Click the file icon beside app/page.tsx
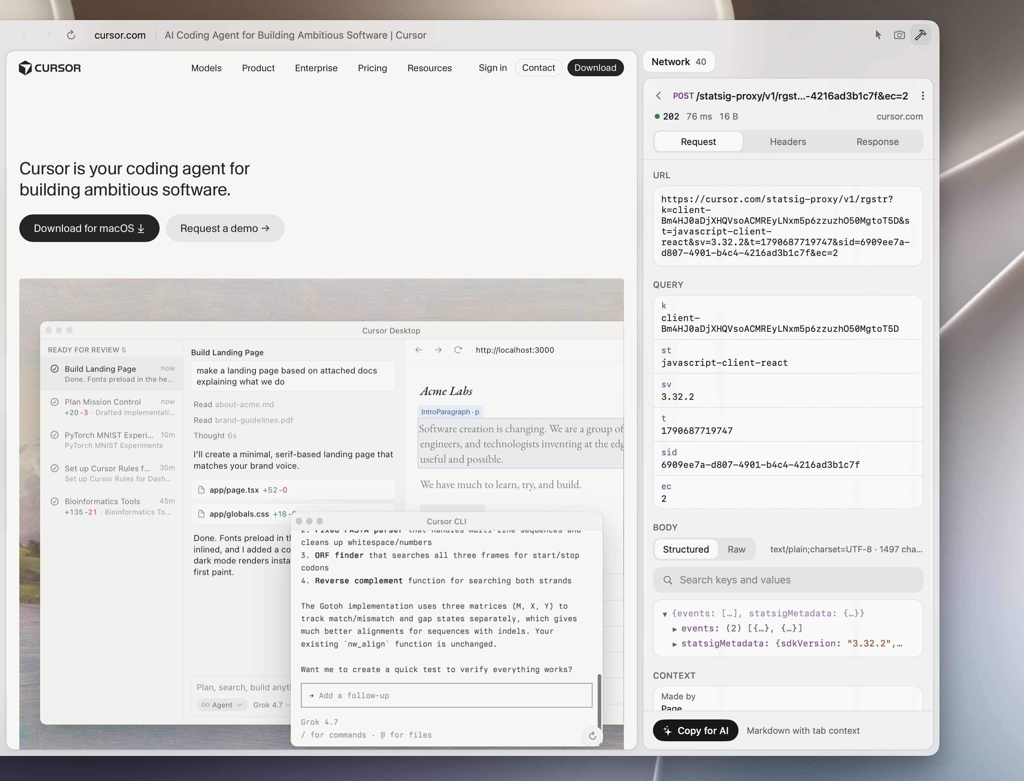The image size is (1024, 781). (201, 490)
